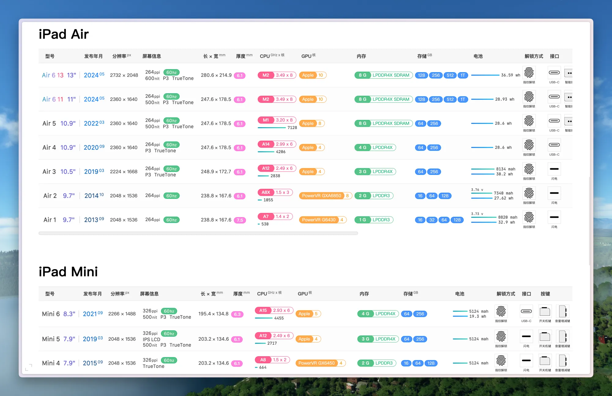Viewport: 612px width, 396px height.
Task: Click 发布年月 column header in Air table
Action: pyautogui.click(x=93, y=56)
